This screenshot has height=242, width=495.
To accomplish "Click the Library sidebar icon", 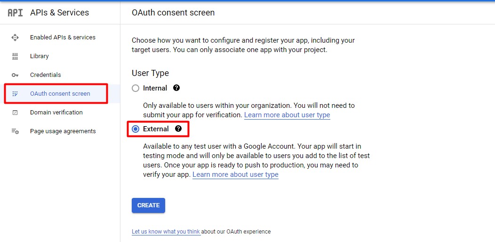I will (x=15, y=56).
